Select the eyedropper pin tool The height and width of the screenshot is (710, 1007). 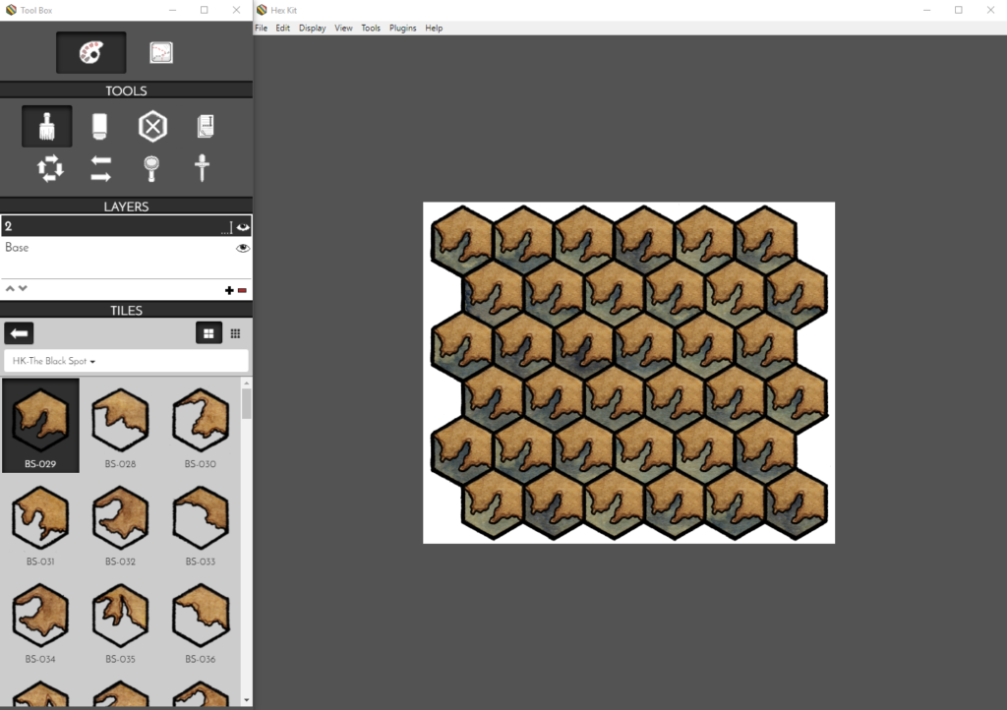point(202,168)
